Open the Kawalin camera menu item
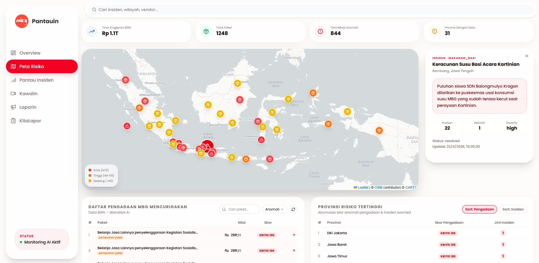 point(13,94)
